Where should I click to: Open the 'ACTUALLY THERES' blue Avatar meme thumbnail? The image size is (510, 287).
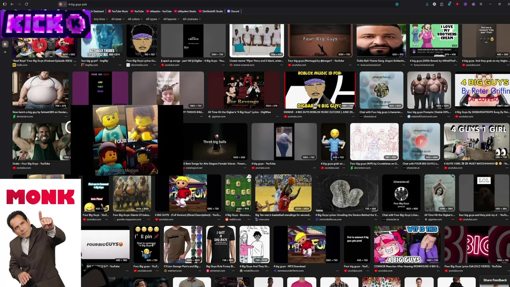pyautogui.click(x=102, y=41)
